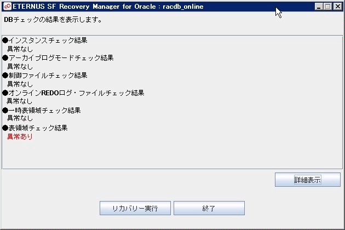Click 異常なし under 一時表領域チェック結果

pyautogui.click(x=20, y=118)
